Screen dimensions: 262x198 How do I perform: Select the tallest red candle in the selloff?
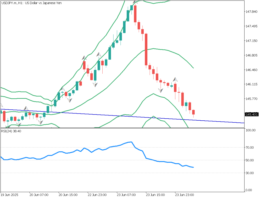click(x=146, y=49)
